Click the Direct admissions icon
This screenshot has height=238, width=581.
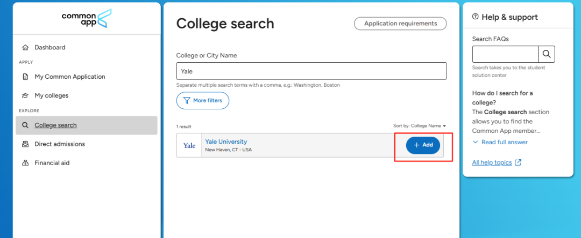click(x=25, y=144)
